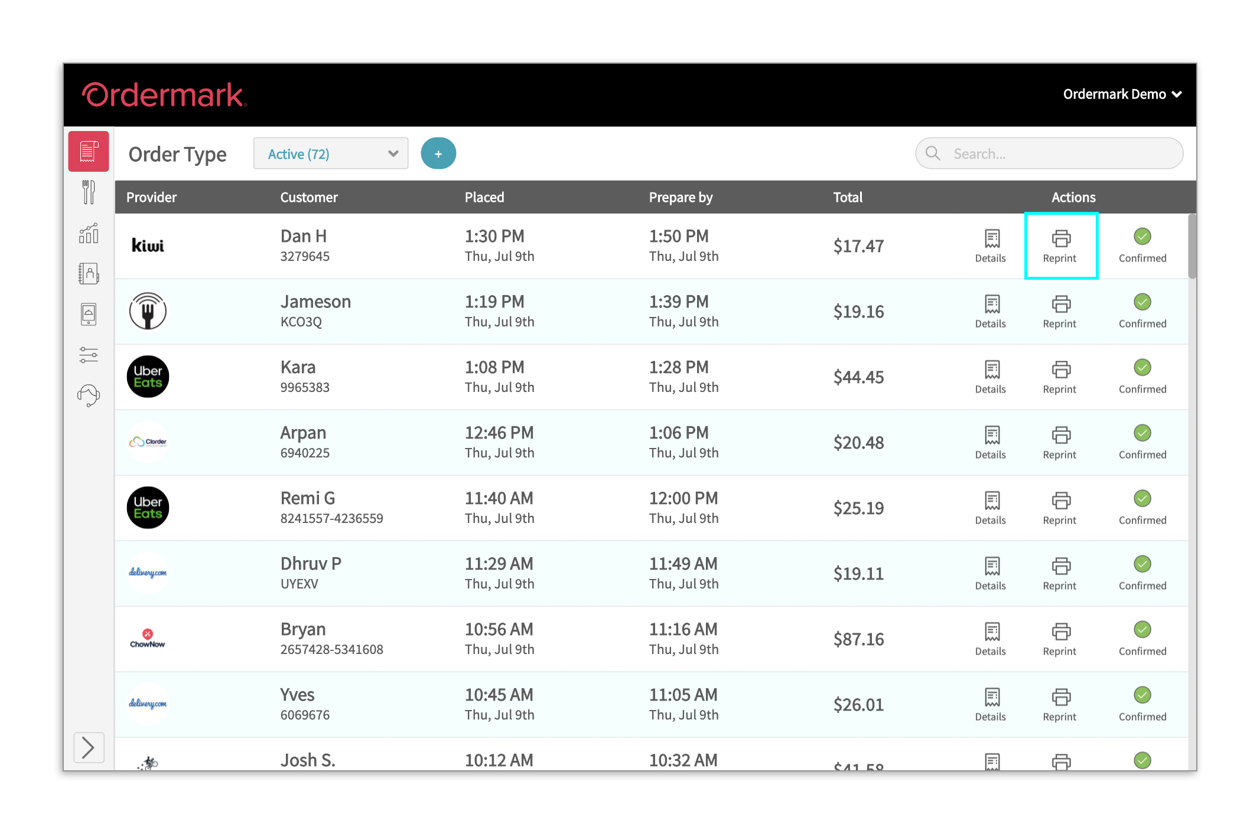Reprint Remi G's order ticket
Image resolution: width=1260 pixels, height=834 pixels.
(x=1060, y=508)
